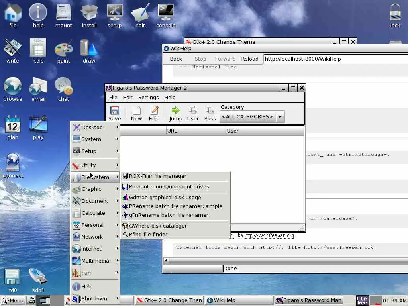This screenshot has width=408, height=306.
Task: Open the console terminal icon
Action: pyautogui.click(x=166, y=16)
